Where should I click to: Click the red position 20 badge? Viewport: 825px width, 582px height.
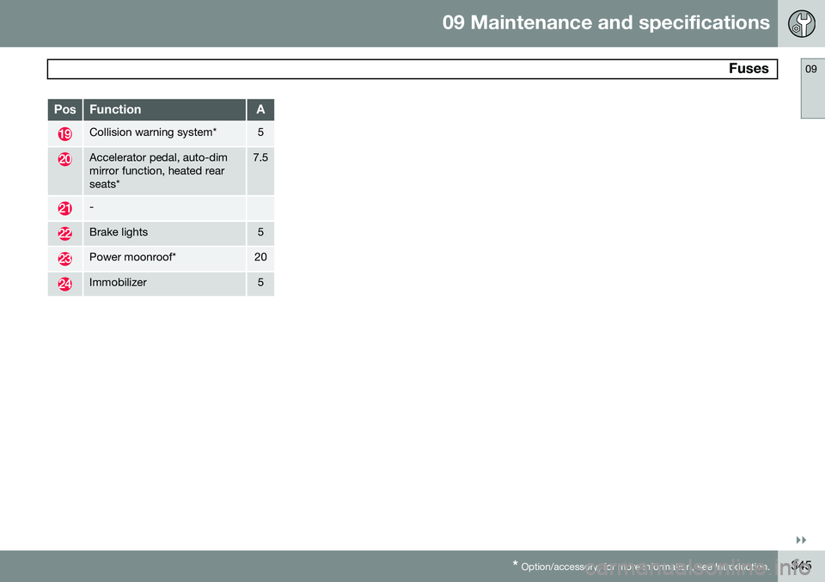(64, 159)
